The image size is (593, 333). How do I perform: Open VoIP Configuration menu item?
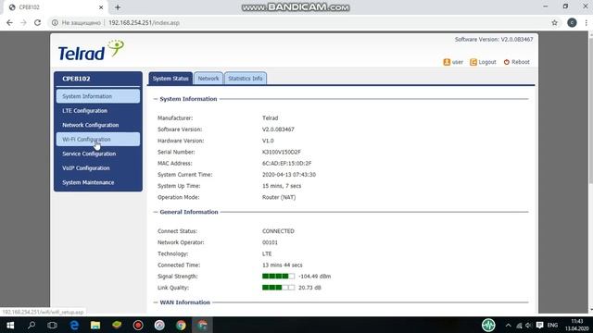pyautogui.click(x=98, y=168)
